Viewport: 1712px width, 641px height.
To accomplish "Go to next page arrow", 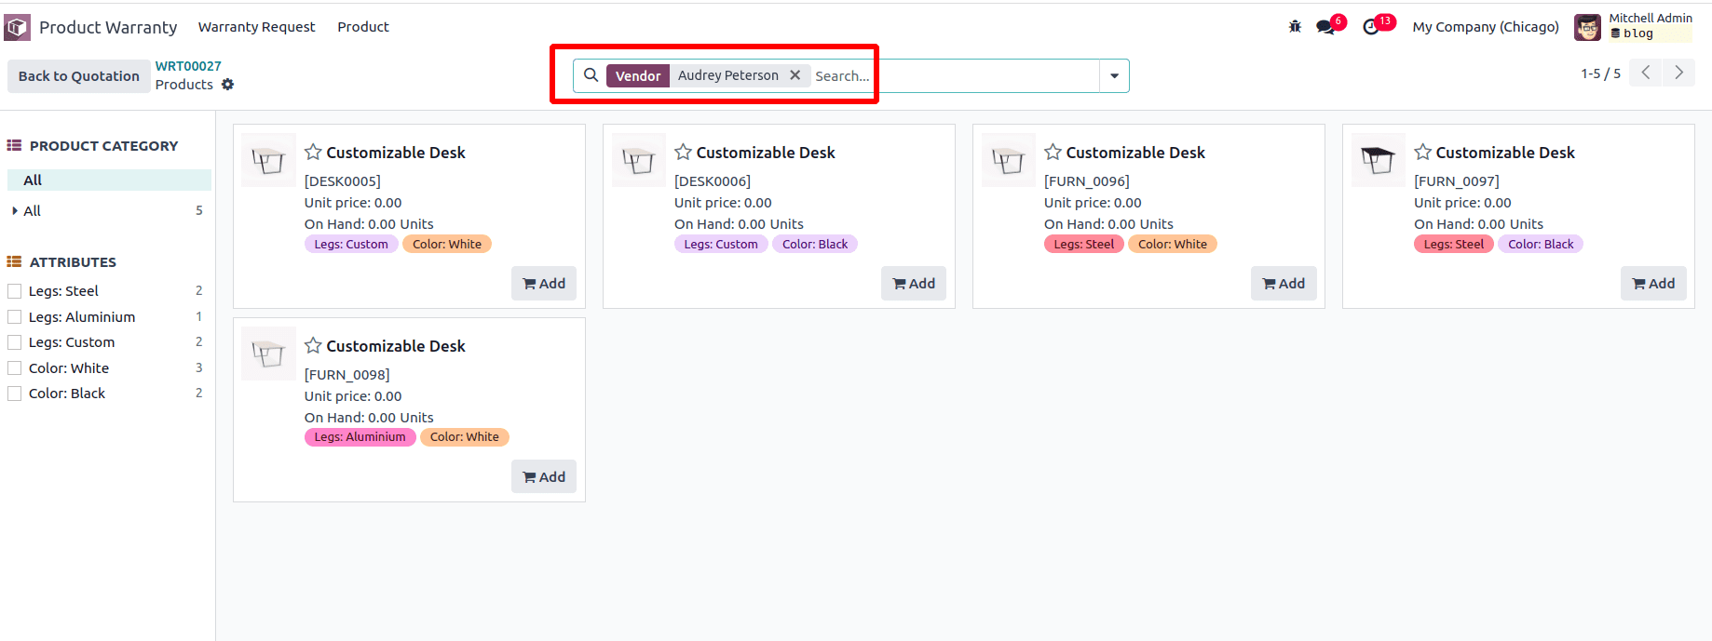I will (x=1679, y=73).
